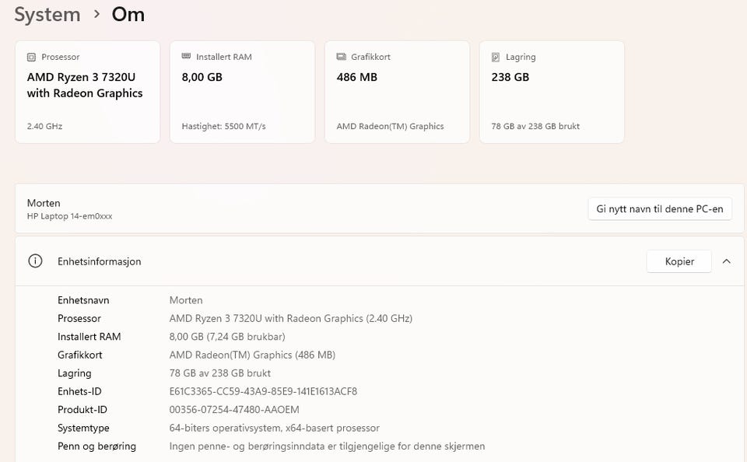The width and height of the screenshot is (747, 462).
Task: Click the Produkt-ID row label
Action: click(x=82, y=410)
